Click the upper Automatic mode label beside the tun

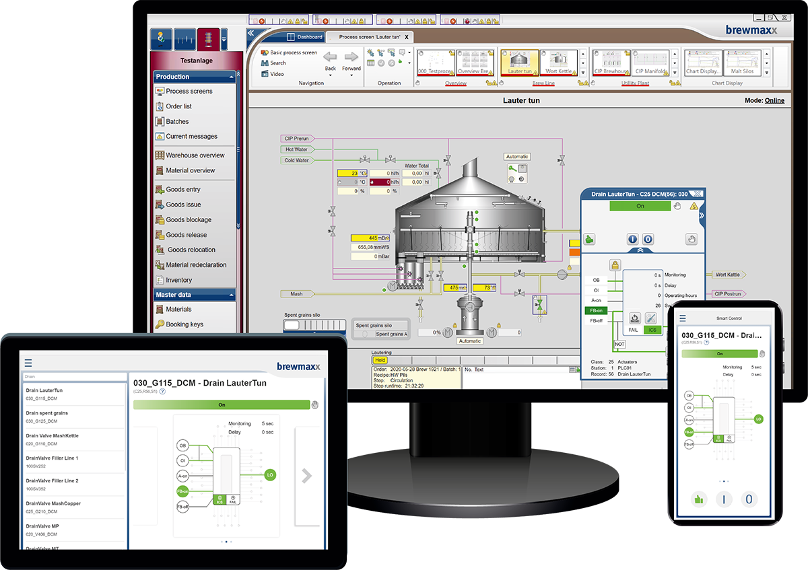pos(518,156)
